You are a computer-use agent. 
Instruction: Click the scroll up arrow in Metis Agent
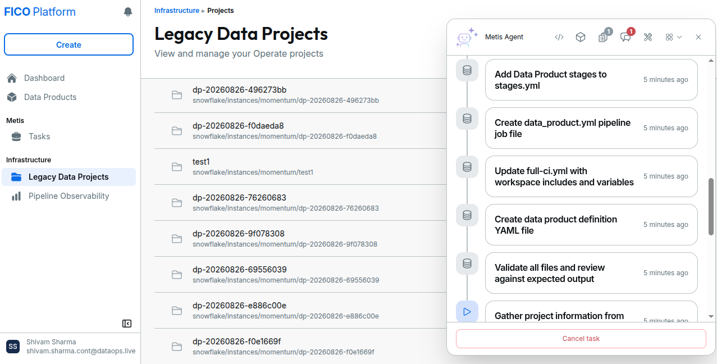tap(711, 60)
